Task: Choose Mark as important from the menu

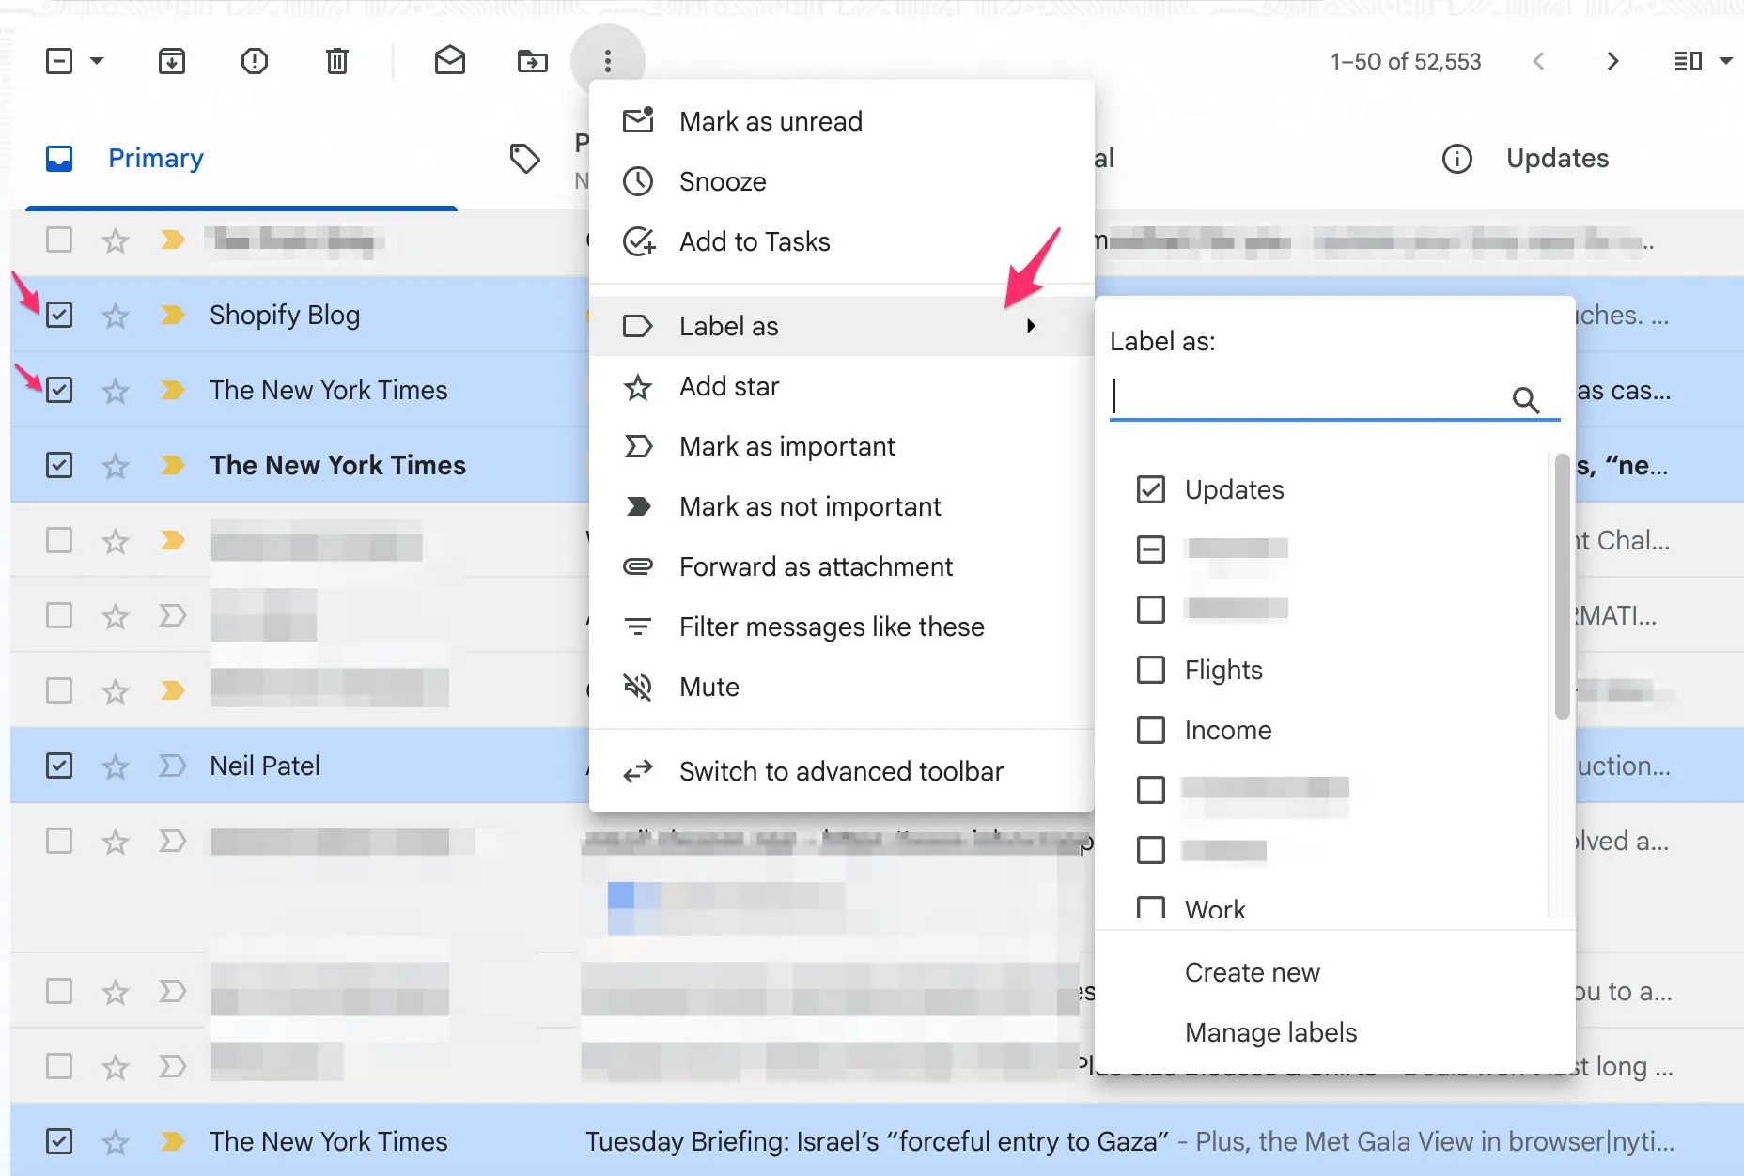Action: tap(787, 446)
